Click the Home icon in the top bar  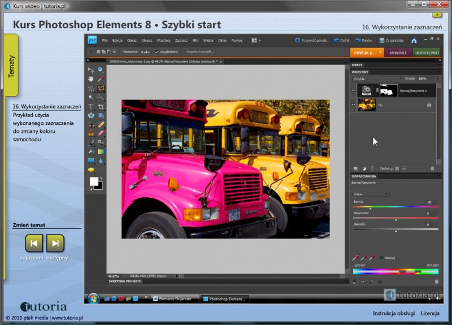[414, 41]
